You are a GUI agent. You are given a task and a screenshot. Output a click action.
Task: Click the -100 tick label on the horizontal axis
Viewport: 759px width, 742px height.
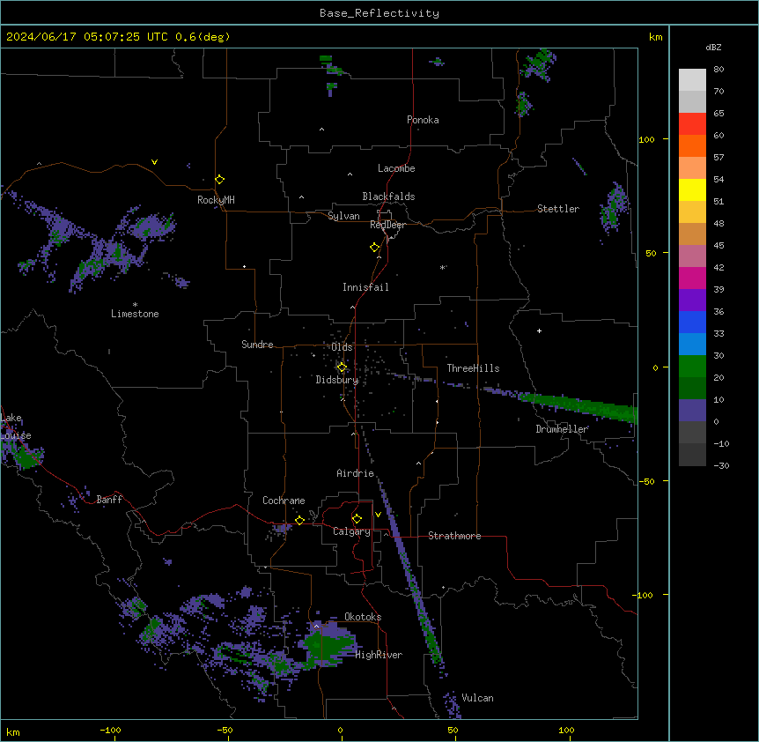110,730
